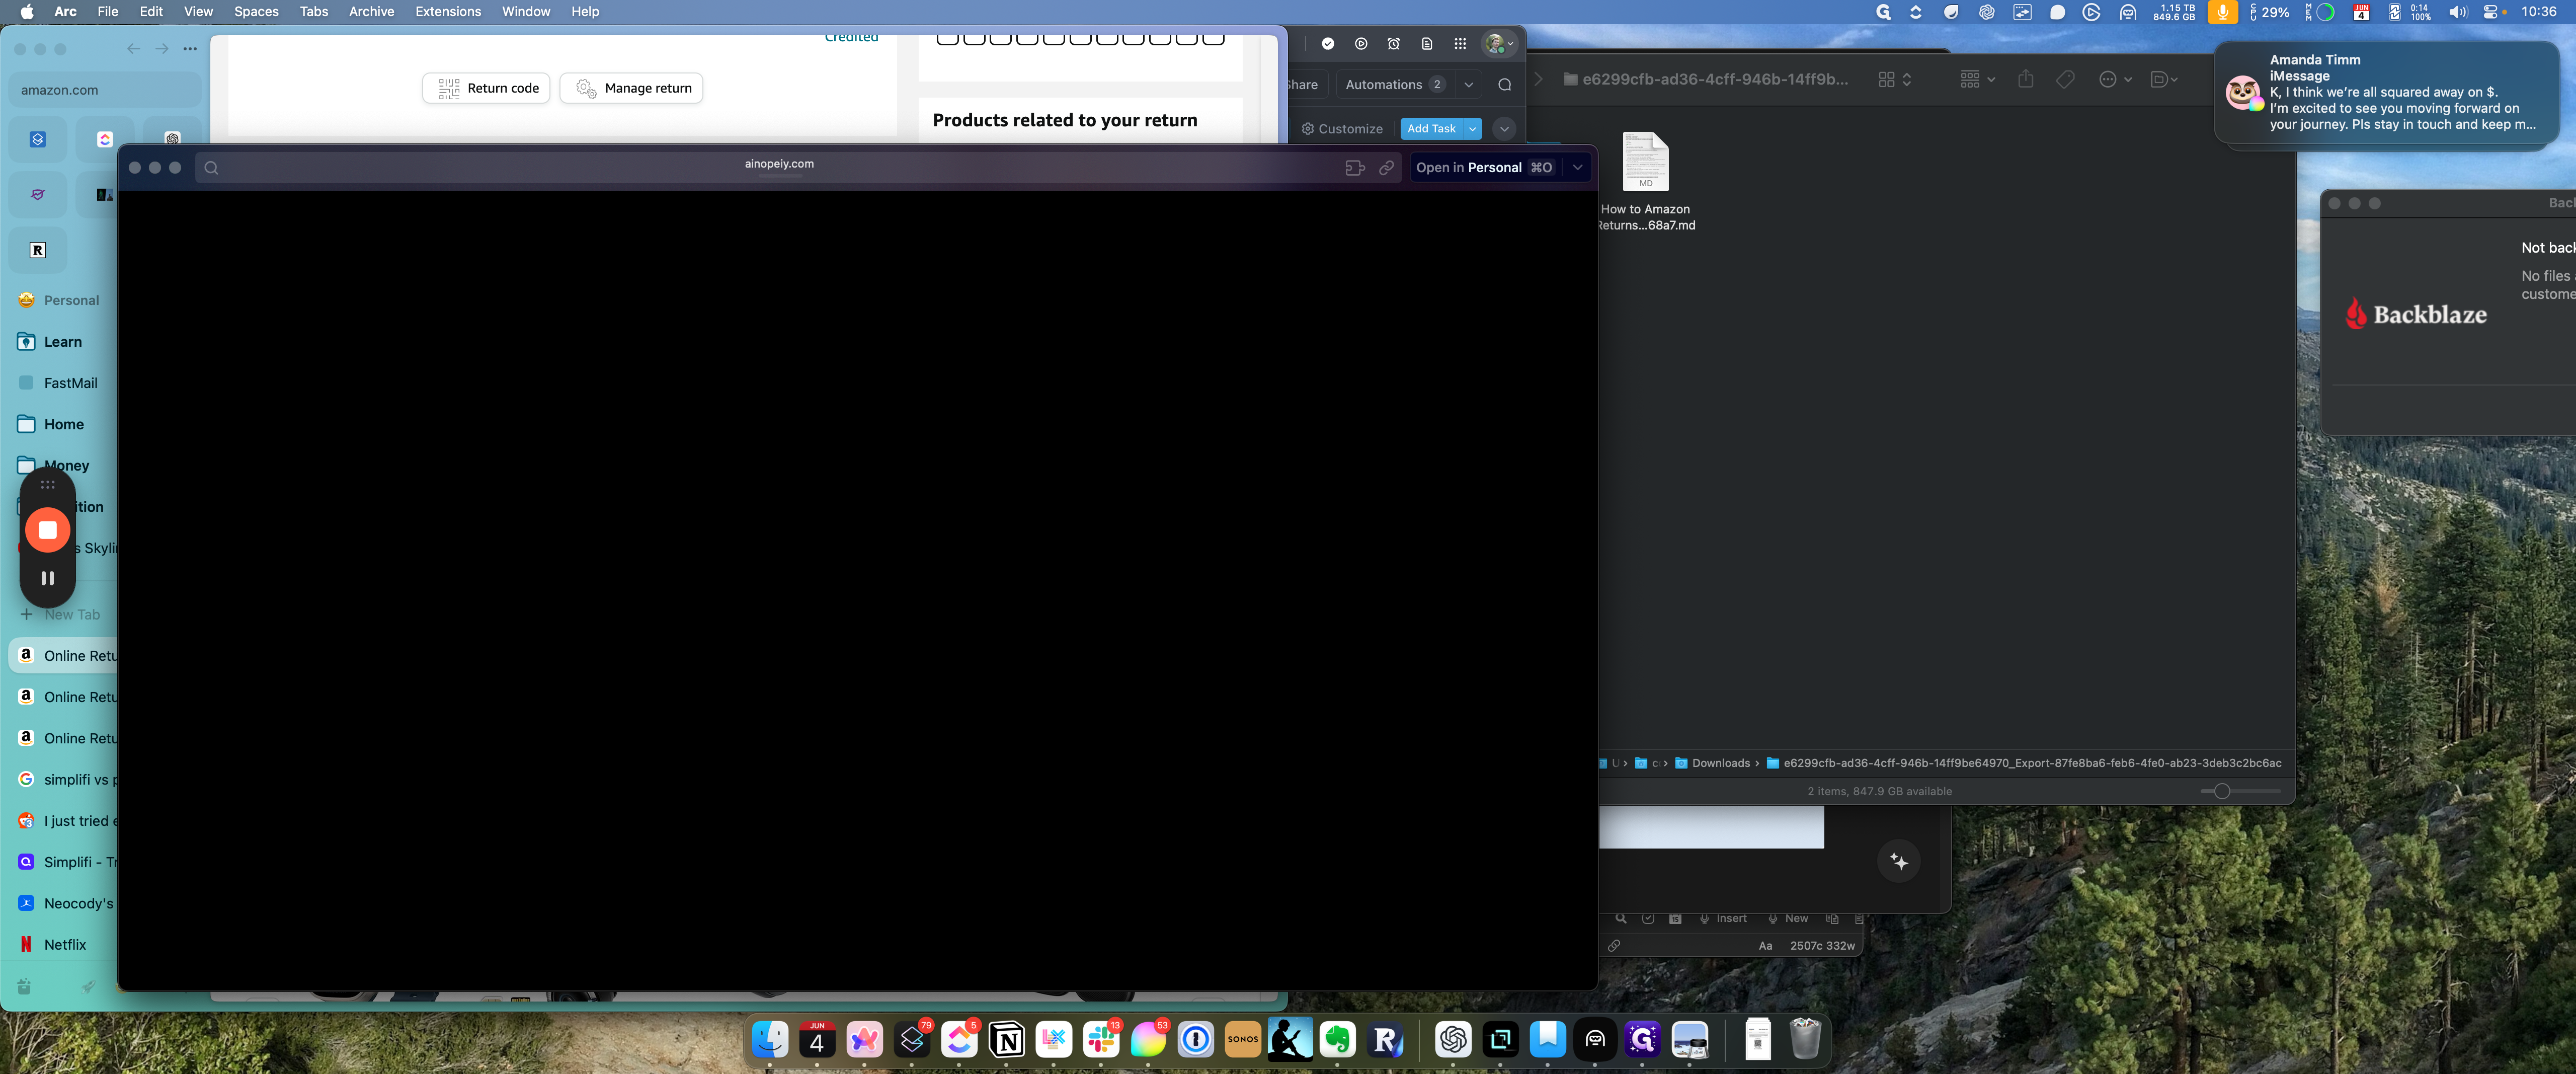Click the Finder tags icon
The height and width of the screenshot is (1074, 2576).
coord(2065,80)
